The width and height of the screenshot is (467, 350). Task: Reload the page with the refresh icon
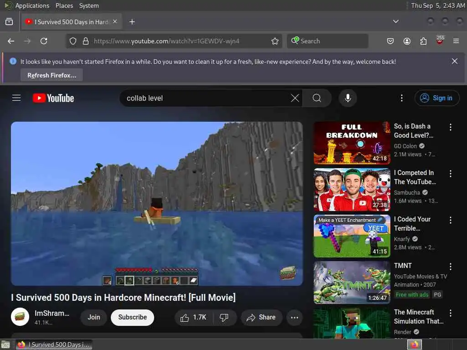pos(44,41)
